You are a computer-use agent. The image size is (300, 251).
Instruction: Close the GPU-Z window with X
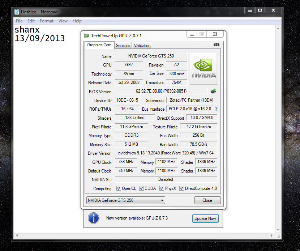[x=215, y=34]
